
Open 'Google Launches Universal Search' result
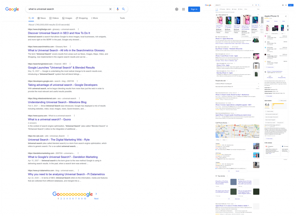(61, 68)
